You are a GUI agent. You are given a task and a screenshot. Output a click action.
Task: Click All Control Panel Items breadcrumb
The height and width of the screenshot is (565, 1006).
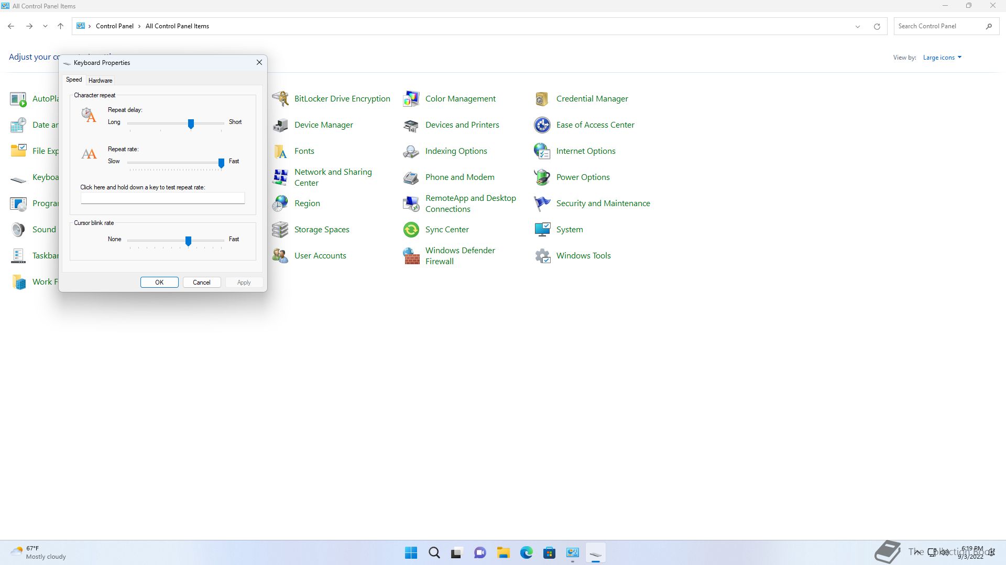tap(177, 26)
